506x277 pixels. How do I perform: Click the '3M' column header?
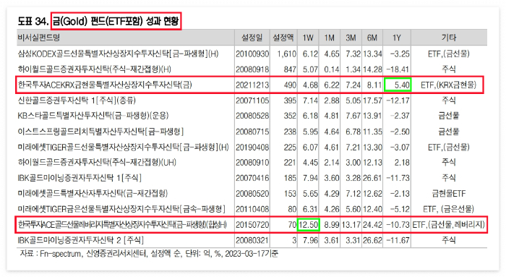[x=351, y=38]
